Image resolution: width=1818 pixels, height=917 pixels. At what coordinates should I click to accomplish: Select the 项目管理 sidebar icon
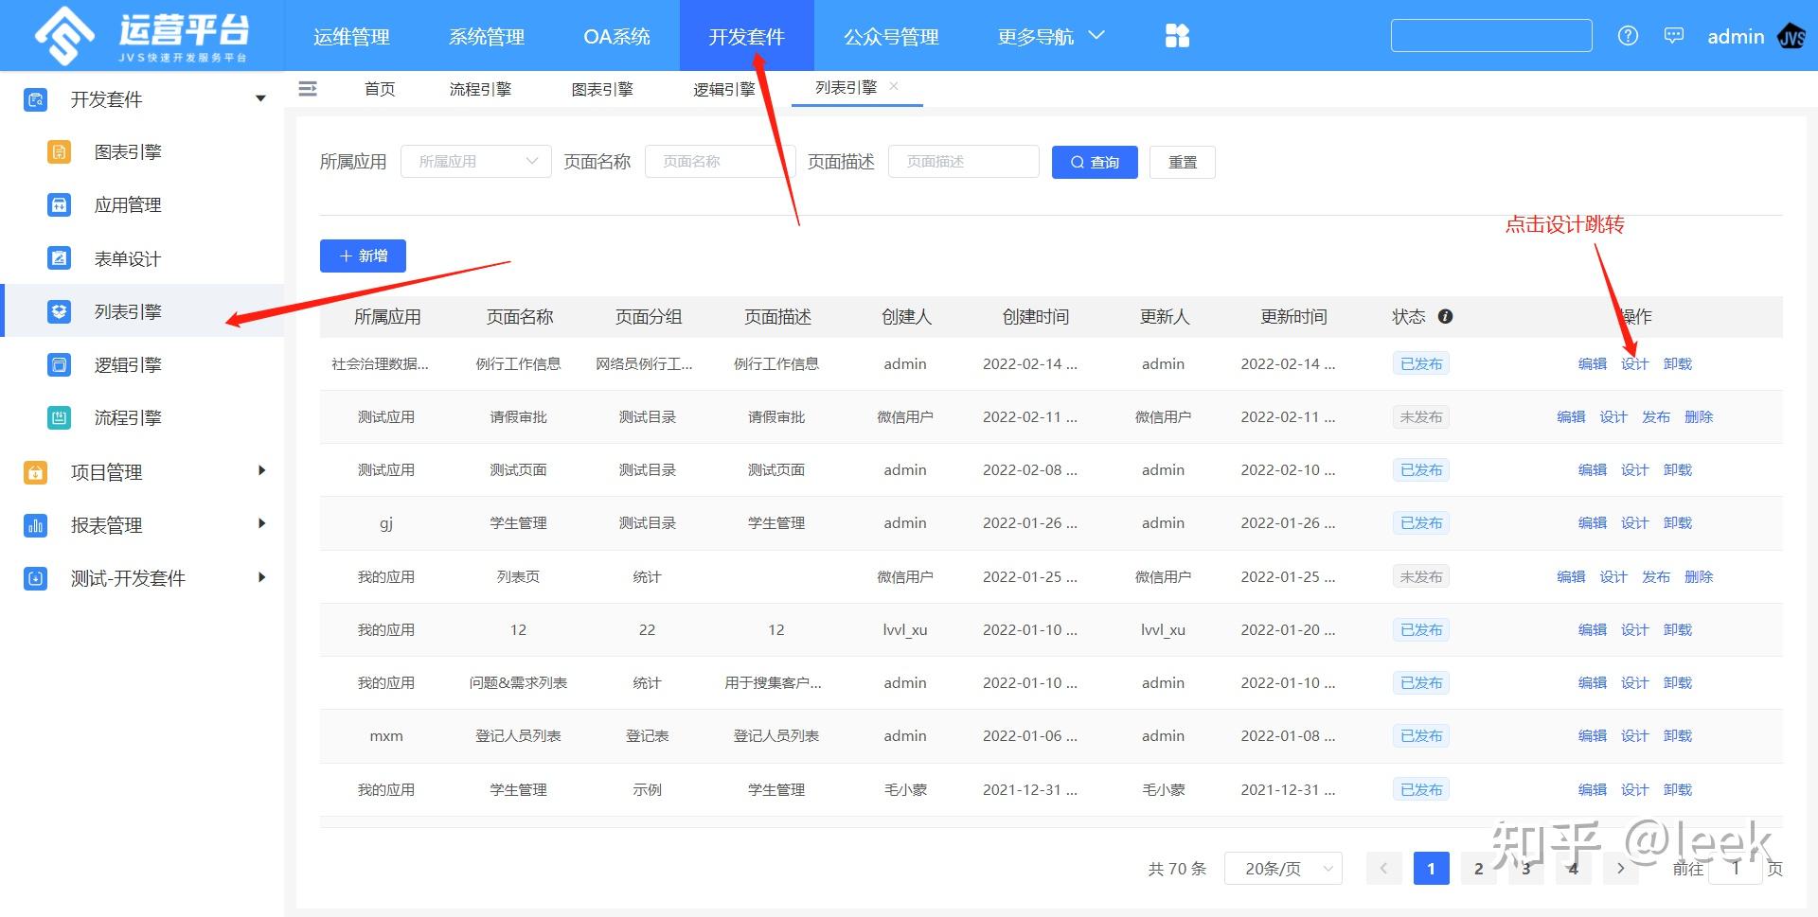click(35, 470)
